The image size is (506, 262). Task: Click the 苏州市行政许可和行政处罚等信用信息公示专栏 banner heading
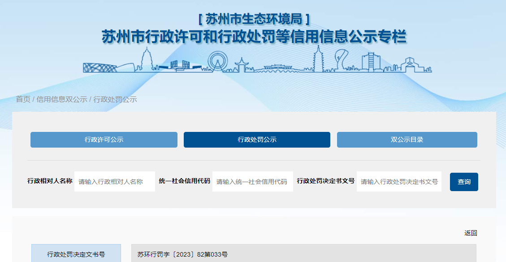click(254, 37)
